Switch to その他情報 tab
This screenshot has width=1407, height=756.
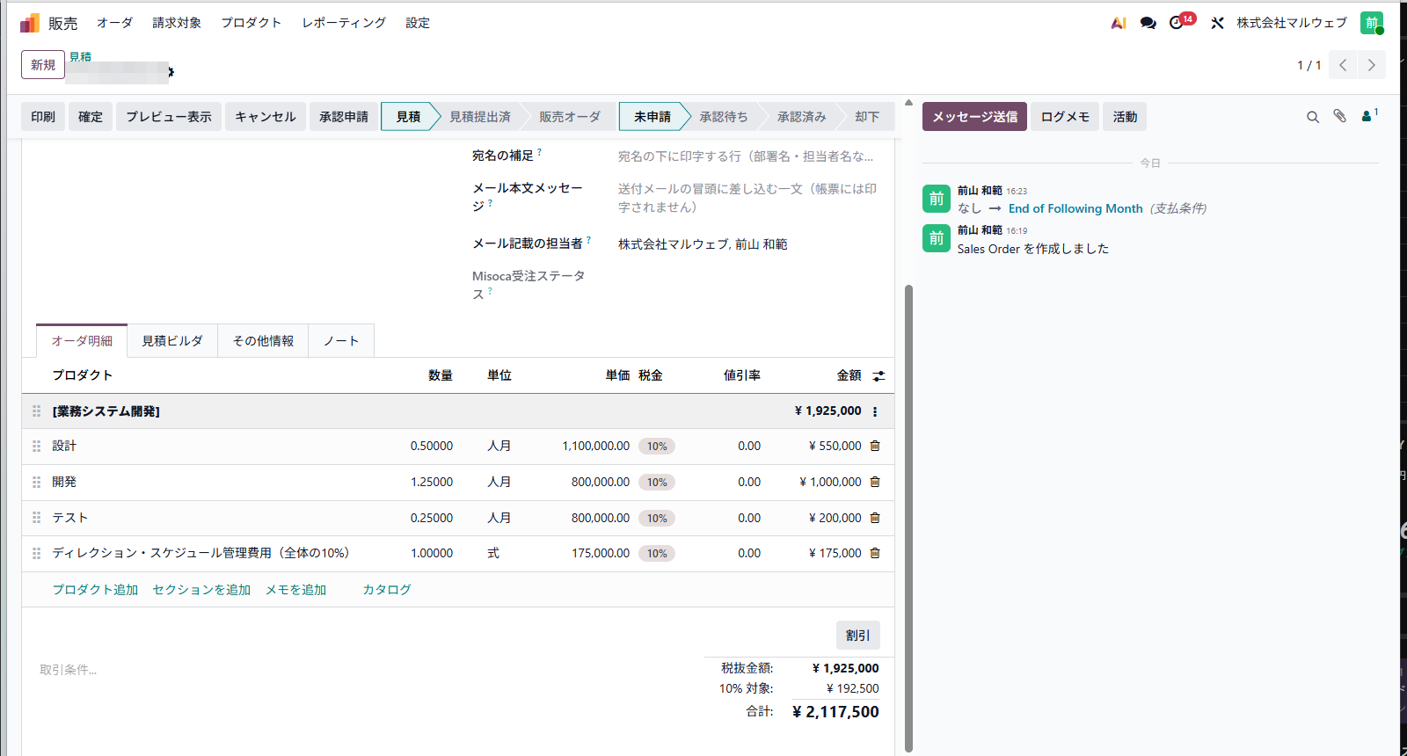263,341
